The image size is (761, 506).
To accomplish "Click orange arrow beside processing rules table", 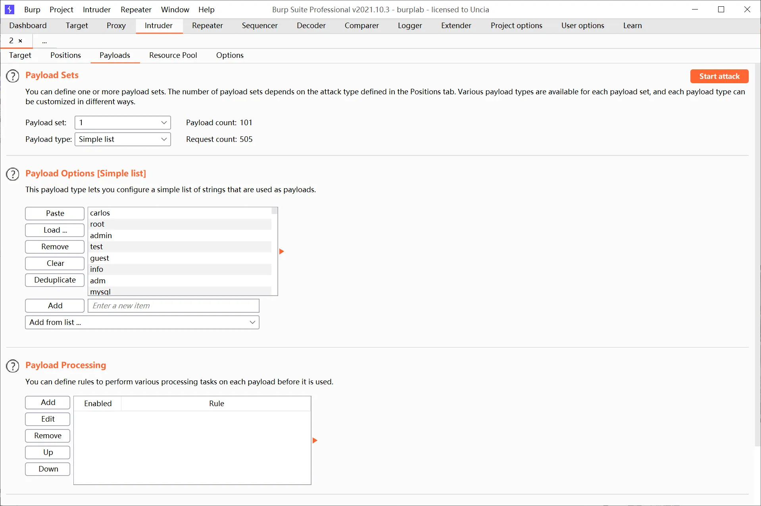I will pyautogui.click(x=315, y=440).
